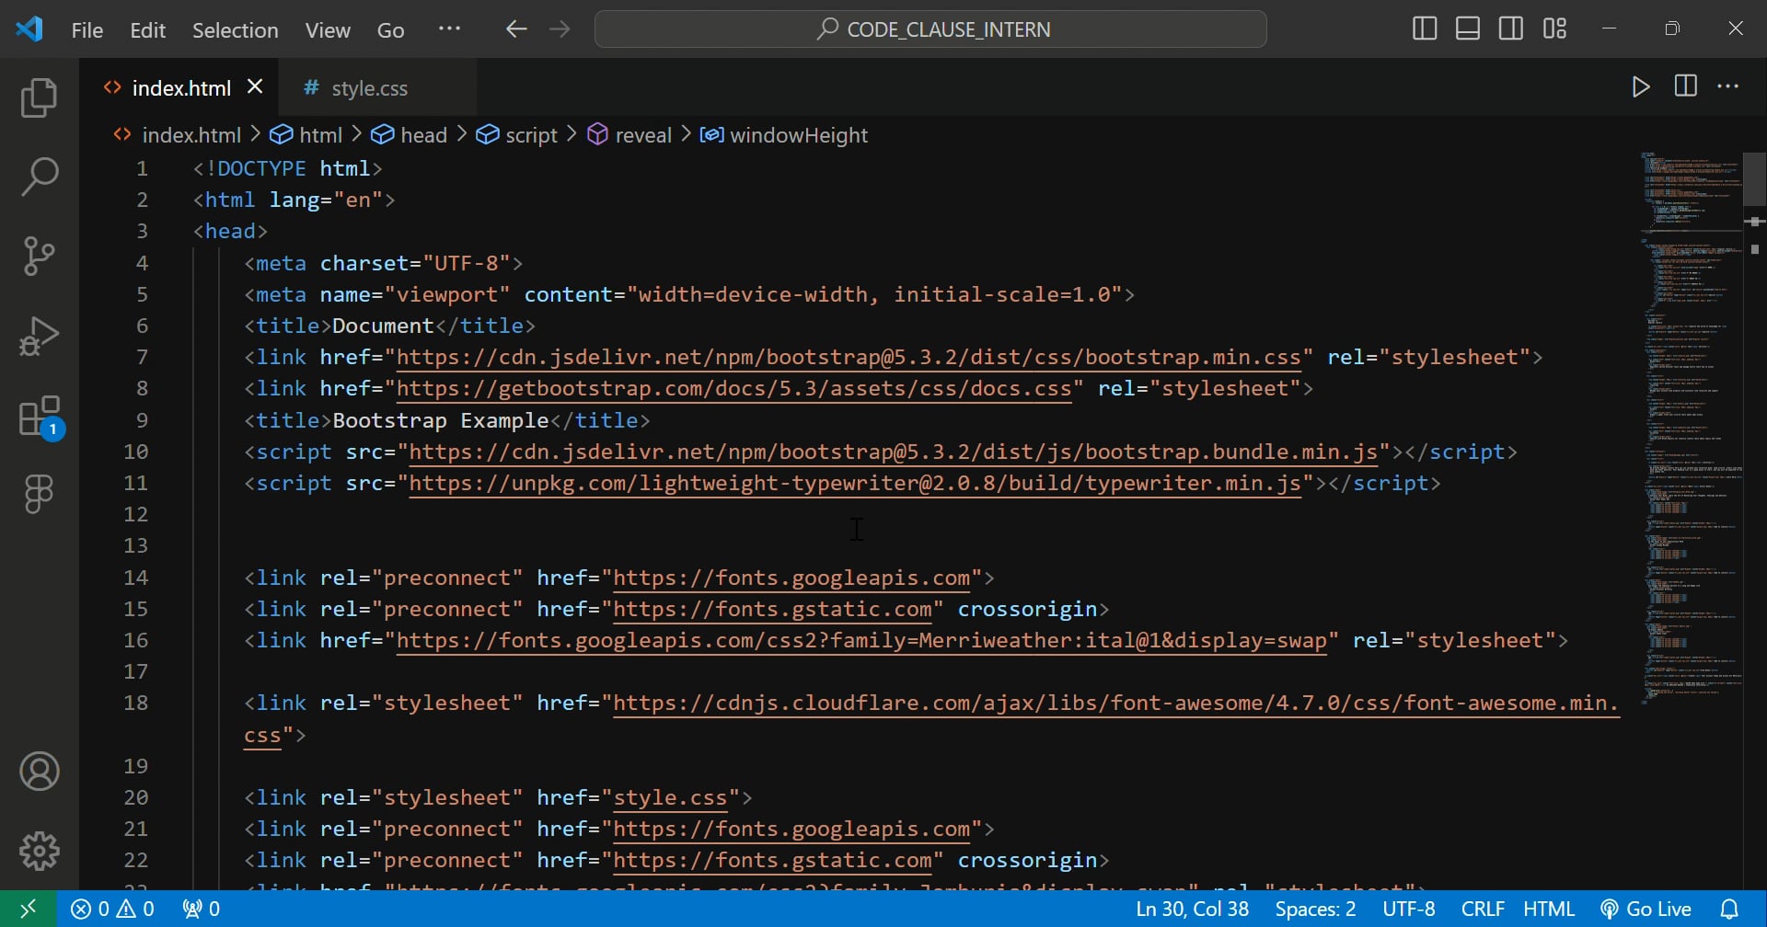Open the Accounts icon in activity bar

pos(39,772)
